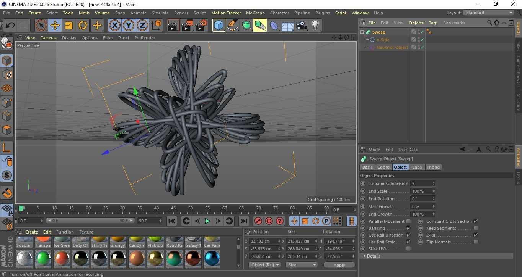The width and height of the screenshot is (522, 277).
Task: Open the Spline Pen tool
Action: click(x=232, y=26)
